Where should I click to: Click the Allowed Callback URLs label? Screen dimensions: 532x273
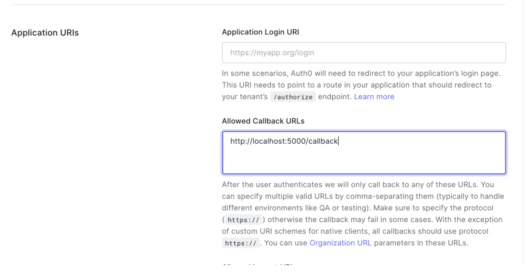click(264, 121)
